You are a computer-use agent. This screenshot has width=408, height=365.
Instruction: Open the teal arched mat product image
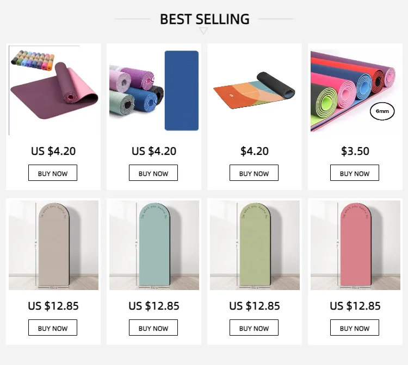point(154,245)
